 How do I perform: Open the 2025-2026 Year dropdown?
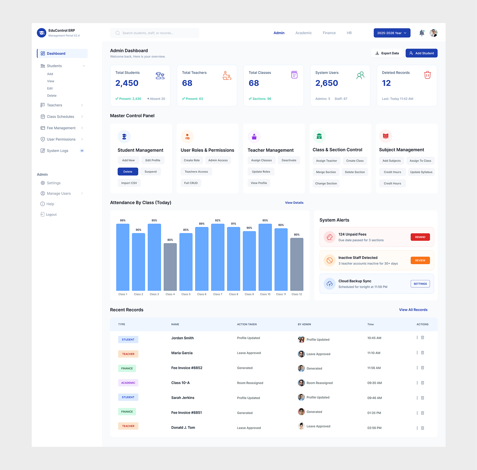tap(392, 33)
